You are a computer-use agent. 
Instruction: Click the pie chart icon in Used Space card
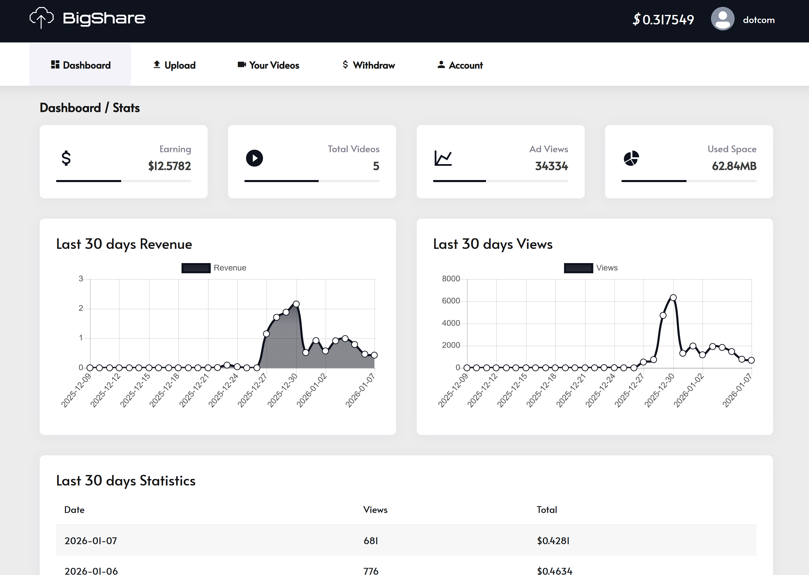(x=632, y=158)
